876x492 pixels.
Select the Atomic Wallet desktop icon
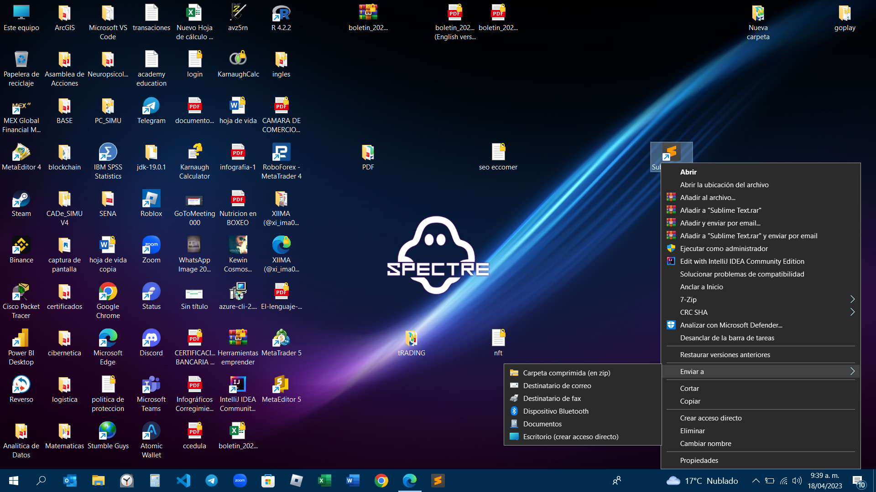coord(151,440)
